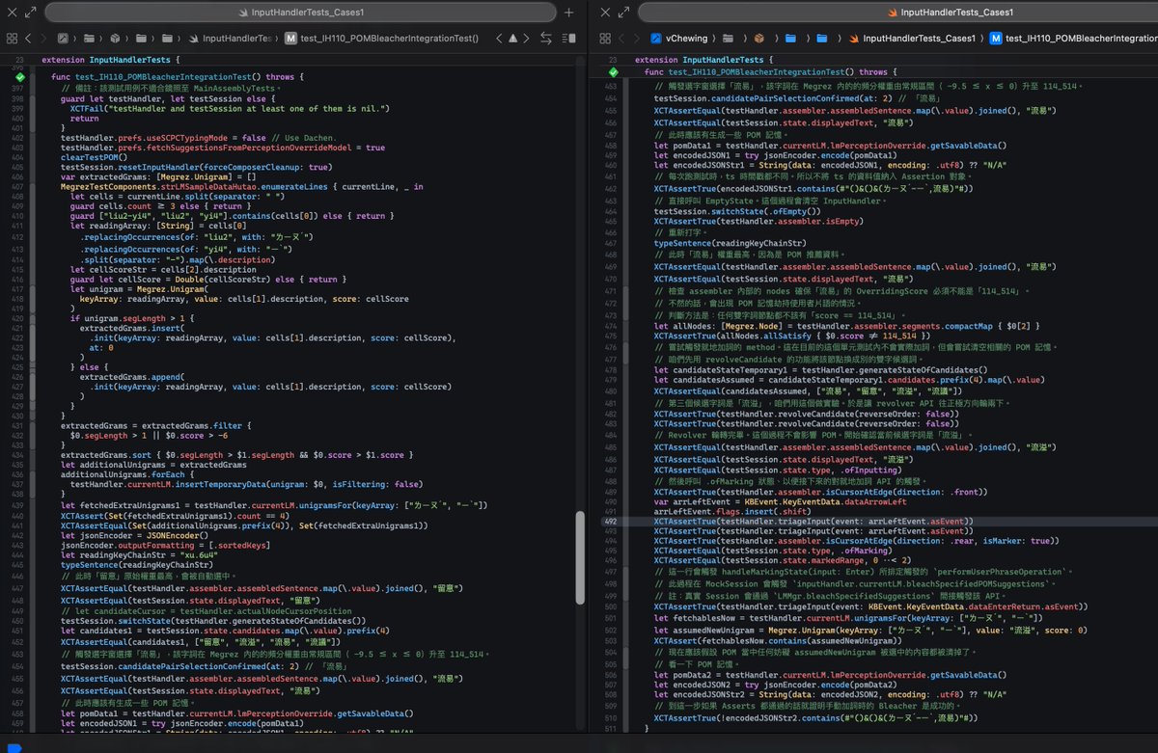Open project icon breadcrumb in left jump bar
This screenshot has height=753, width=1158.
pos(65,39)
